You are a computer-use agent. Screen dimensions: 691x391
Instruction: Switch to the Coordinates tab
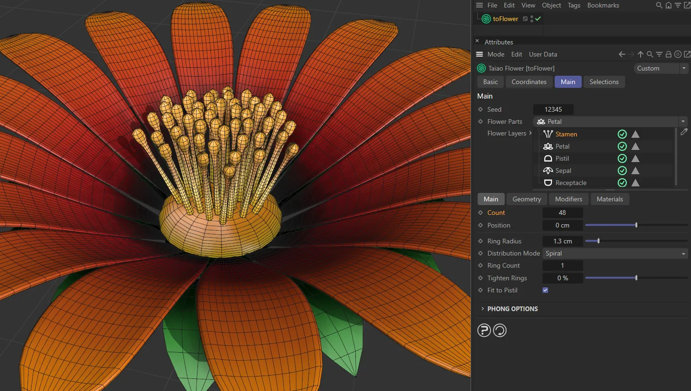point(529,82)
